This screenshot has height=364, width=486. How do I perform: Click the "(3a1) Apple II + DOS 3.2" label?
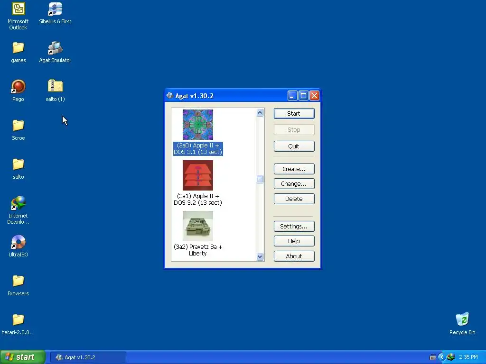click(x=198, y=200)
